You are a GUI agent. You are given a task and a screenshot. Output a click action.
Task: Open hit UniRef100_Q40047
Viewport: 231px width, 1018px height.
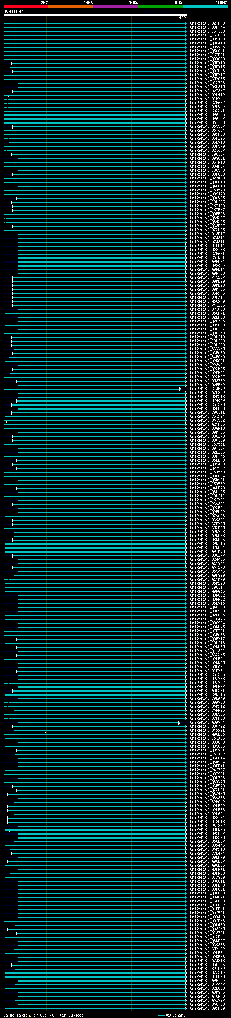point(207,984)
